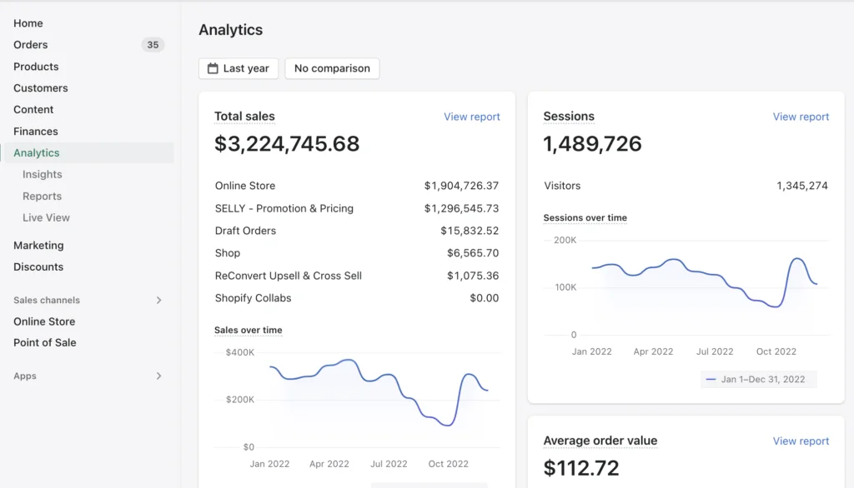This screenshot has width=854, height=488.
Task: Click the $6,565.70 amount
Action: coord(473,253)
